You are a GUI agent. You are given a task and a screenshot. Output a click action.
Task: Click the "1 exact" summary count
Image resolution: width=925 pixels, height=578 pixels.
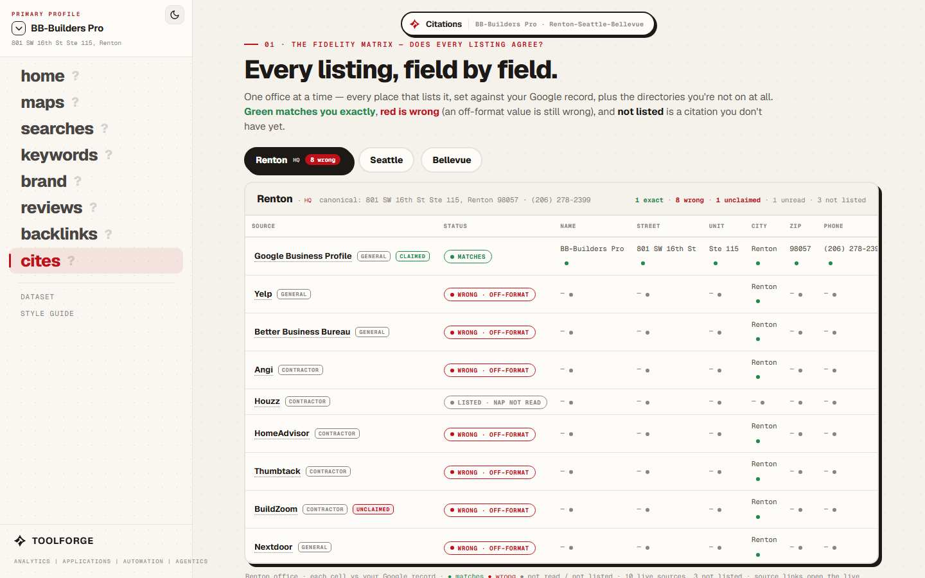[649, 200]
